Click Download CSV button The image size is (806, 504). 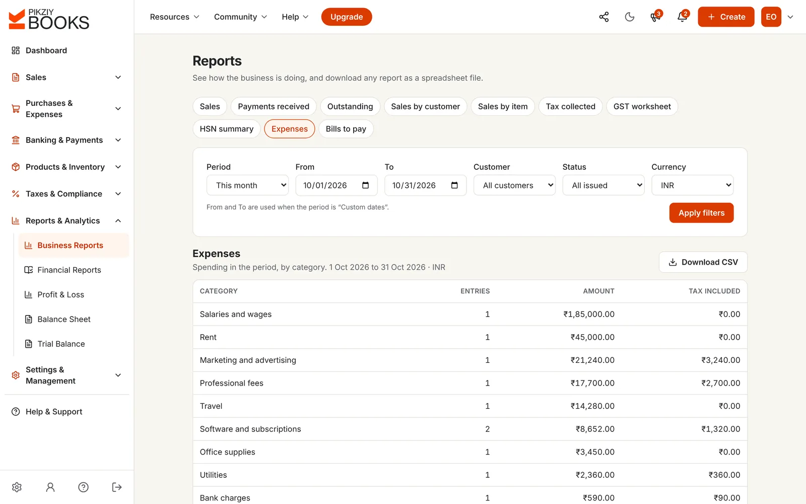(703, 262)
